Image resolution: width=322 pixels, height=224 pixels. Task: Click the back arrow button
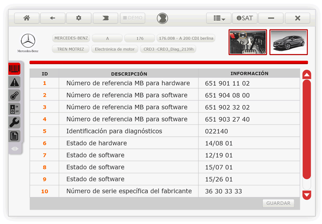[53, 18]
